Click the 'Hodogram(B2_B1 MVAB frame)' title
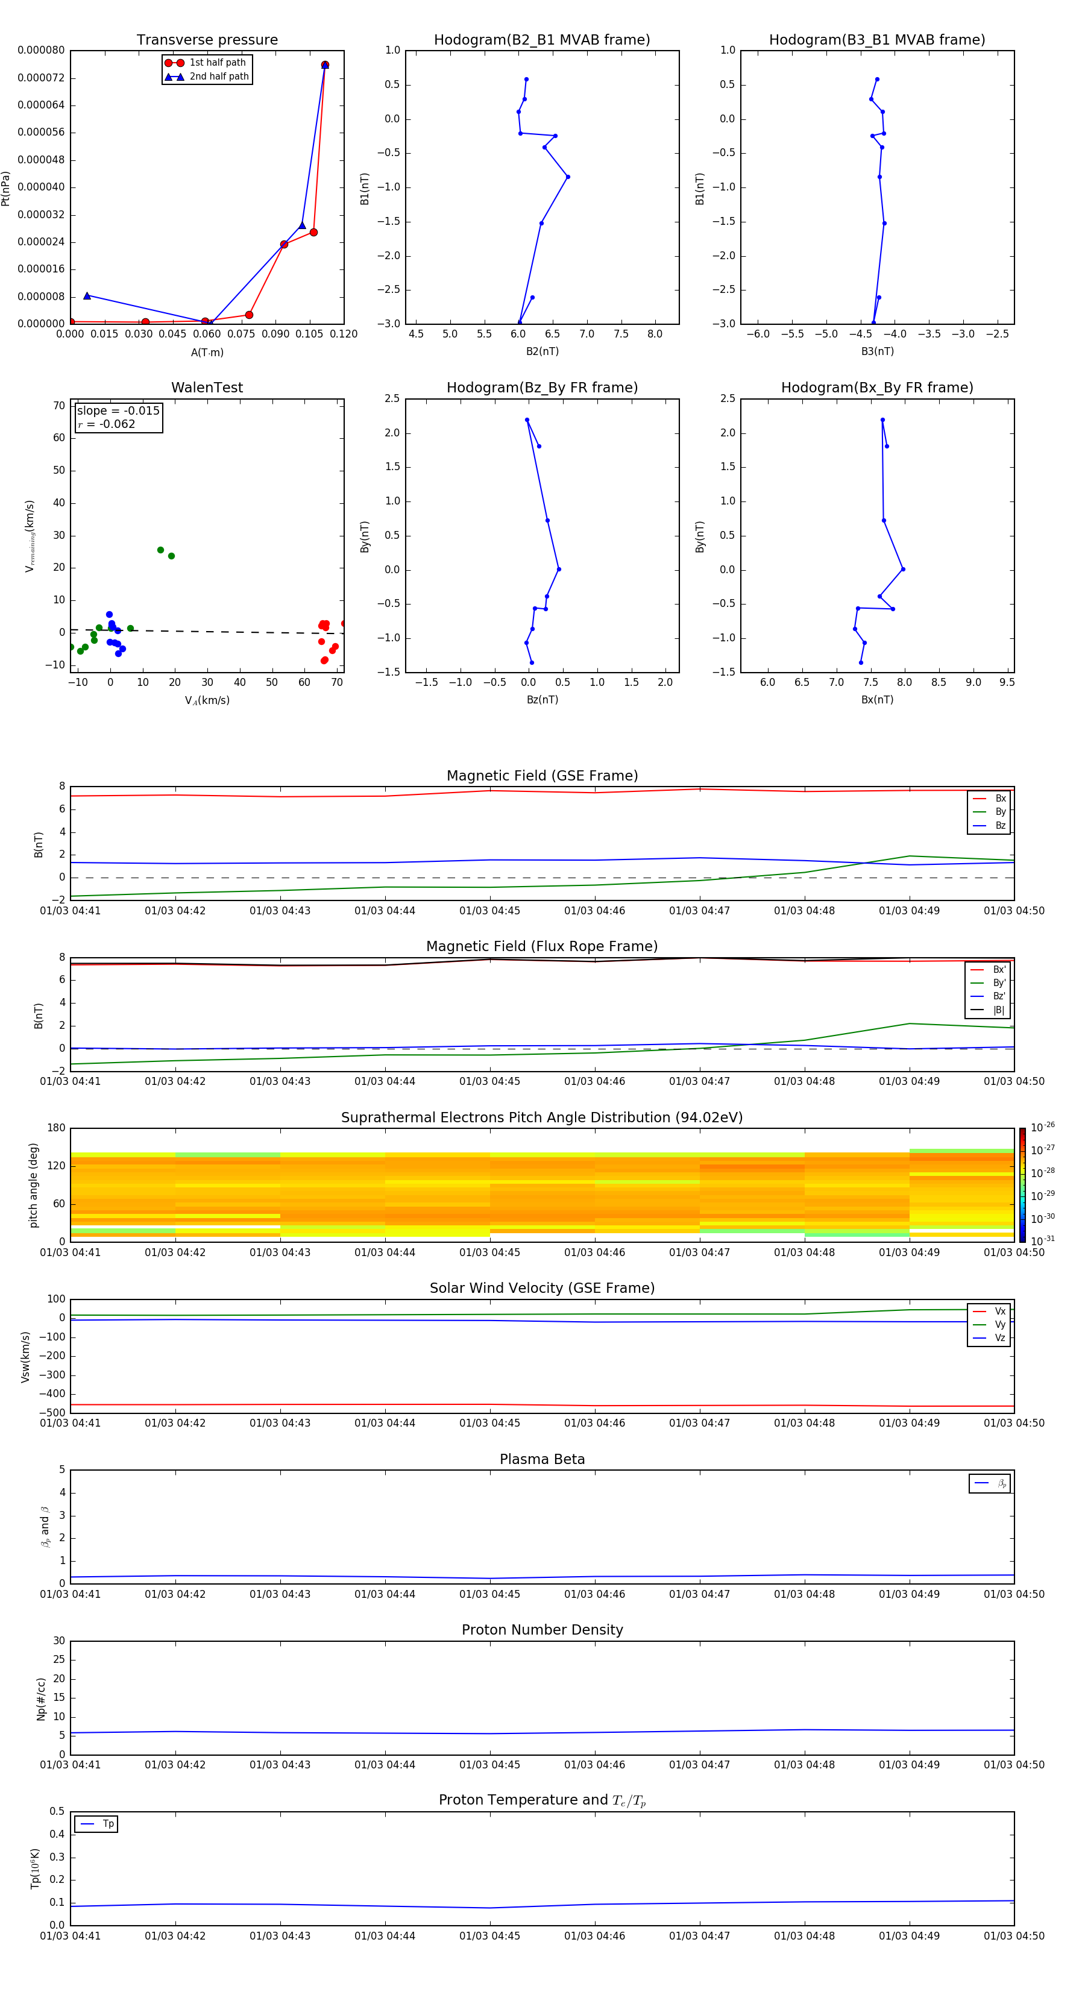The width and height of the screenshot is (1085, 1989). coord(542,40)
